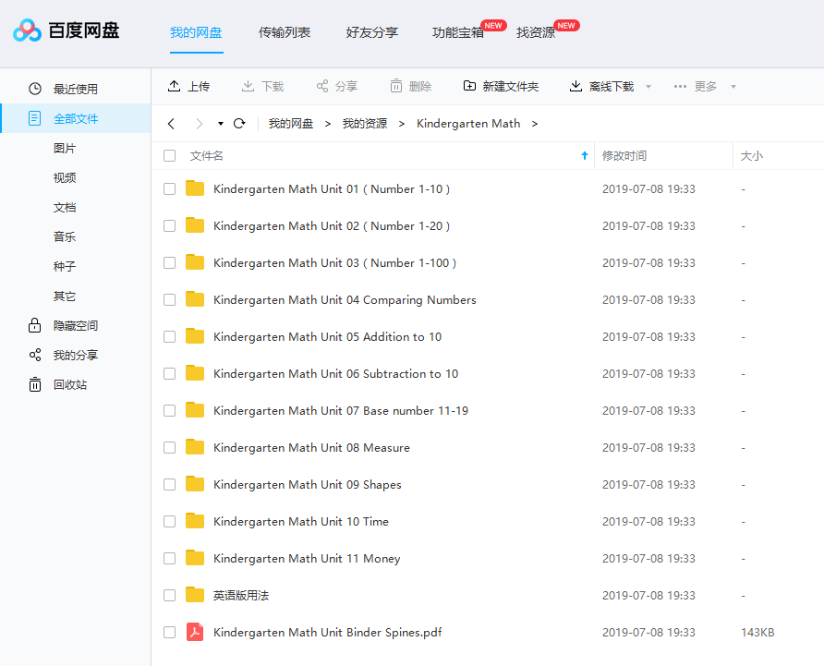
Task: Click the Baidu Netdisk logo icon
Action: 28,31
